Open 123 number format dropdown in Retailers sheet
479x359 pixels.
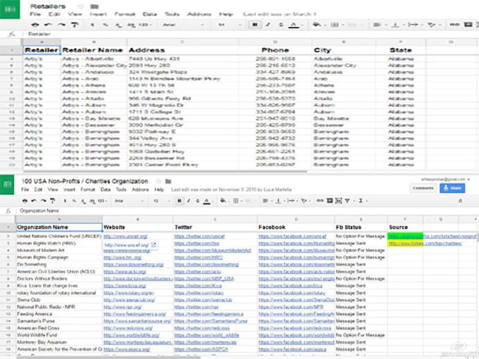(x=145, y=25)
